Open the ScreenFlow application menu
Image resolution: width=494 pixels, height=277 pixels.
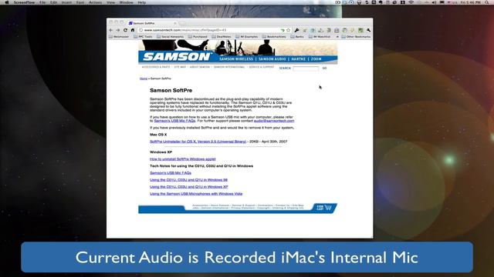[24, 2]
